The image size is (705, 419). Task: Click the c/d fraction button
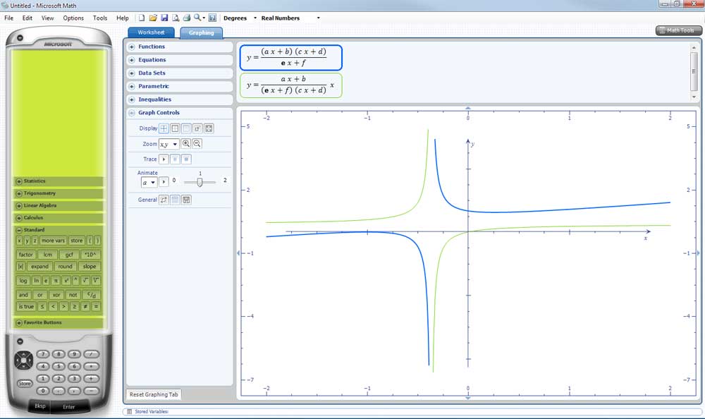[91, 295]
